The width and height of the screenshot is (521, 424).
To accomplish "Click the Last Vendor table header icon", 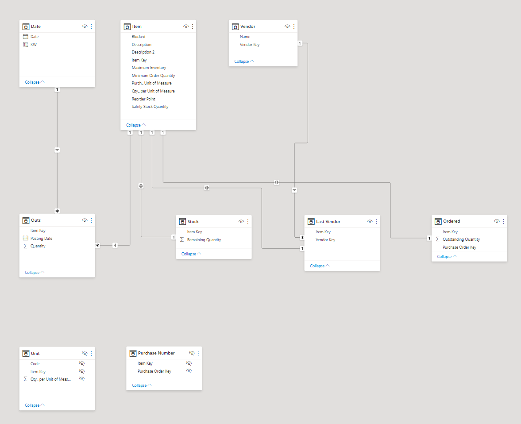I will [311, 222].
